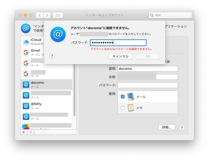Click the iCloud cloud icon
Screen dimensions: 209x160
(26, 42)
